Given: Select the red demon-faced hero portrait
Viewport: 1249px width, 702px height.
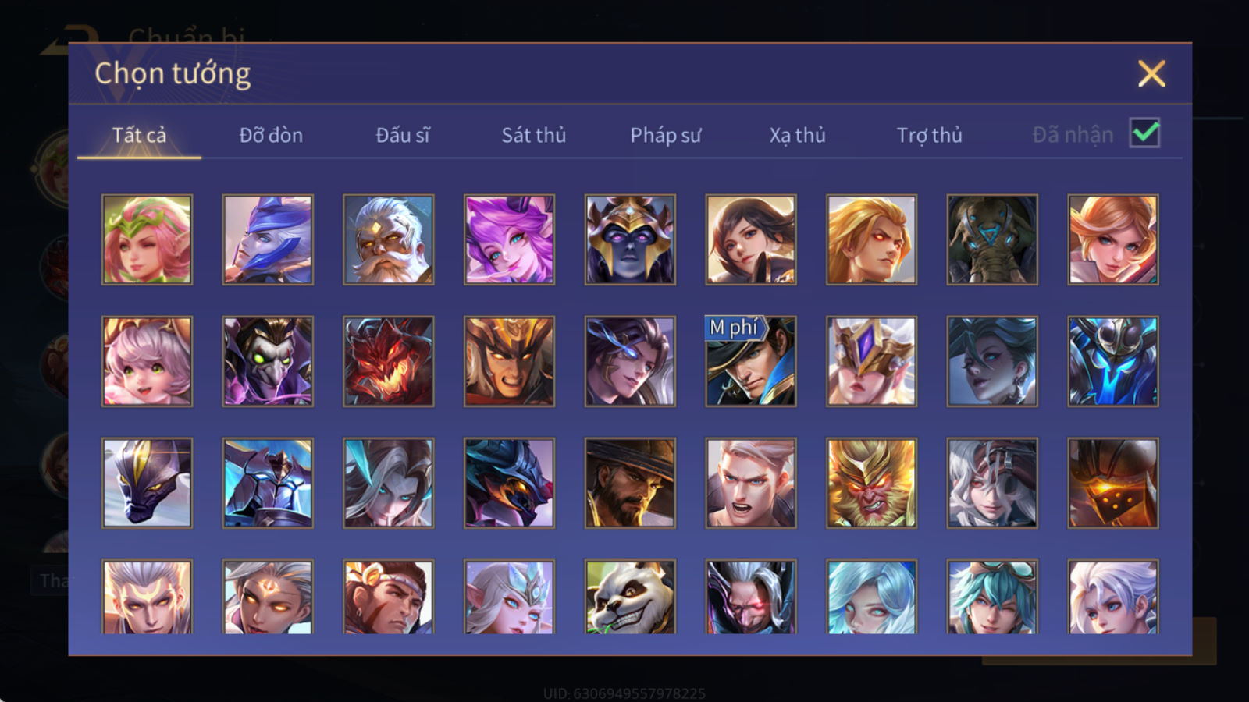Looking at the screenshot, I should (x=389, y=361).
